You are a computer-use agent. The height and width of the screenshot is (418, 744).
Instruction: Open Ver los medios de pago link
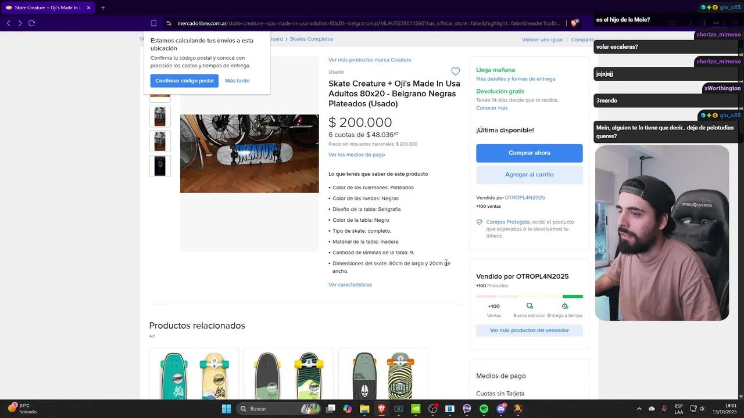pyautogui.click(x=356, y=154)
